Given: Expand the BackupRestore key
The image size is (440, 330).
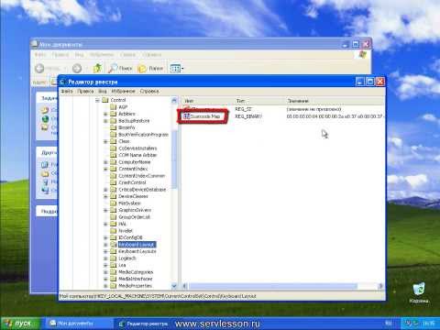Looking at the screenshot, I should [x=105, y=121].
